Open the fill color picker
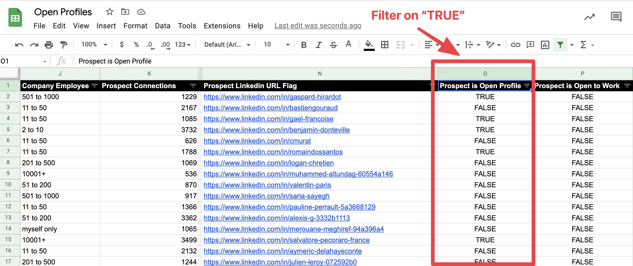This screenshot has height=266, width=633. (x=369, y=45)
